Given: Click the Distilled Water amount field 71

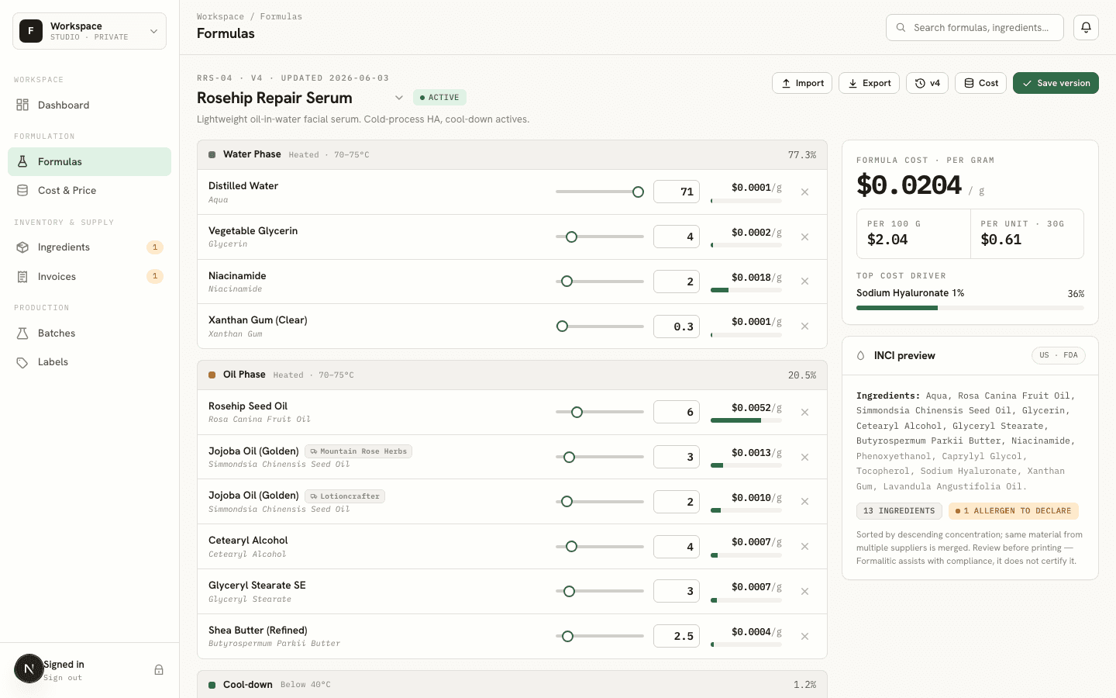Looking at the screenshot, I should [677, 192].
